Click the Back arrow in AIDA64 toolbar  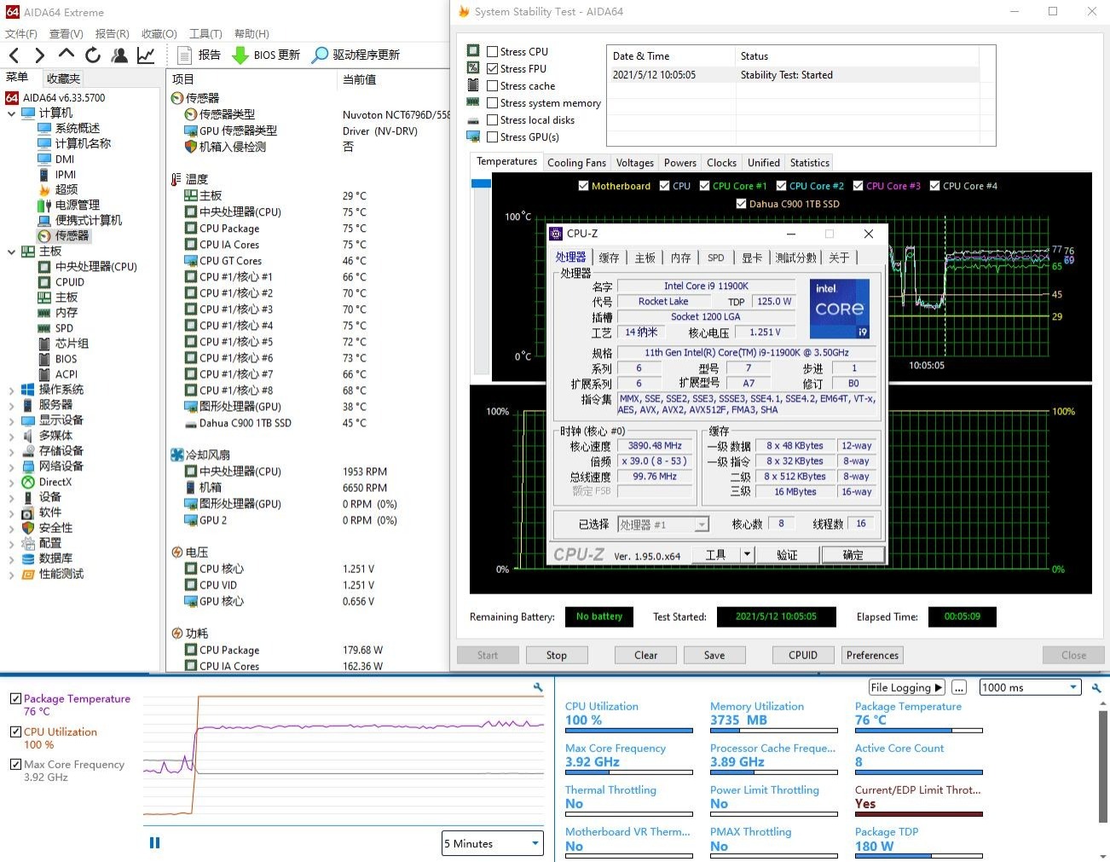coord(14,55)
